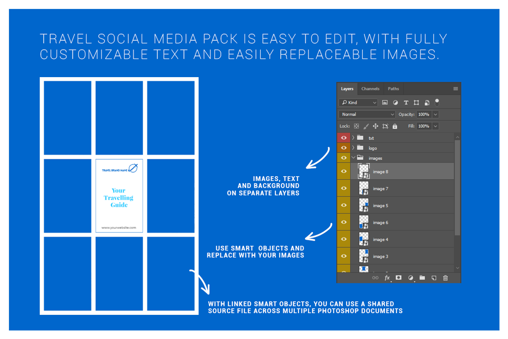
Task: Select the 'image 7' layer name
Action: (x=381, y=189)
